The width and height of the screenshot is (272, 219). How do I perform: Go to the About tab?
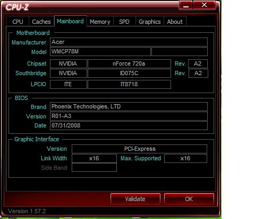tap(175, 22)
